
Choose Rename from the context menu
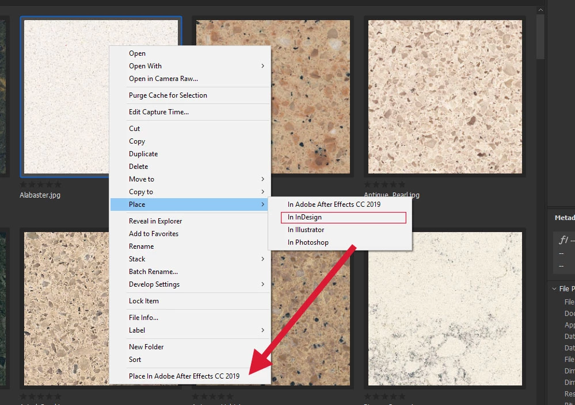coord(190,246)
